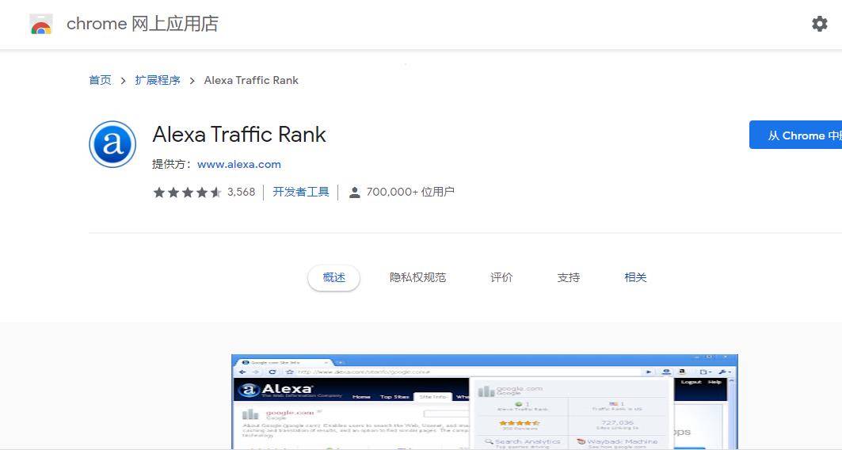Image resolution: width=842 pixels, height=450 pixels.
Task: Click the Alexa extension logo icon
Action: pos(112,144)
